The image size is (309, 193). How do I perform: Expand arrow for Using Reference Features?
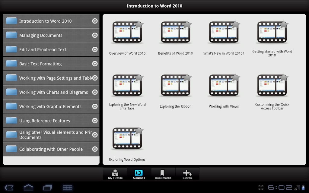pos(95,121)
